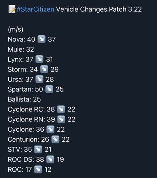Viewport: 157px width, 178px height.
Task: Click the Ballista: 25 text line
Action: point(24,99)
